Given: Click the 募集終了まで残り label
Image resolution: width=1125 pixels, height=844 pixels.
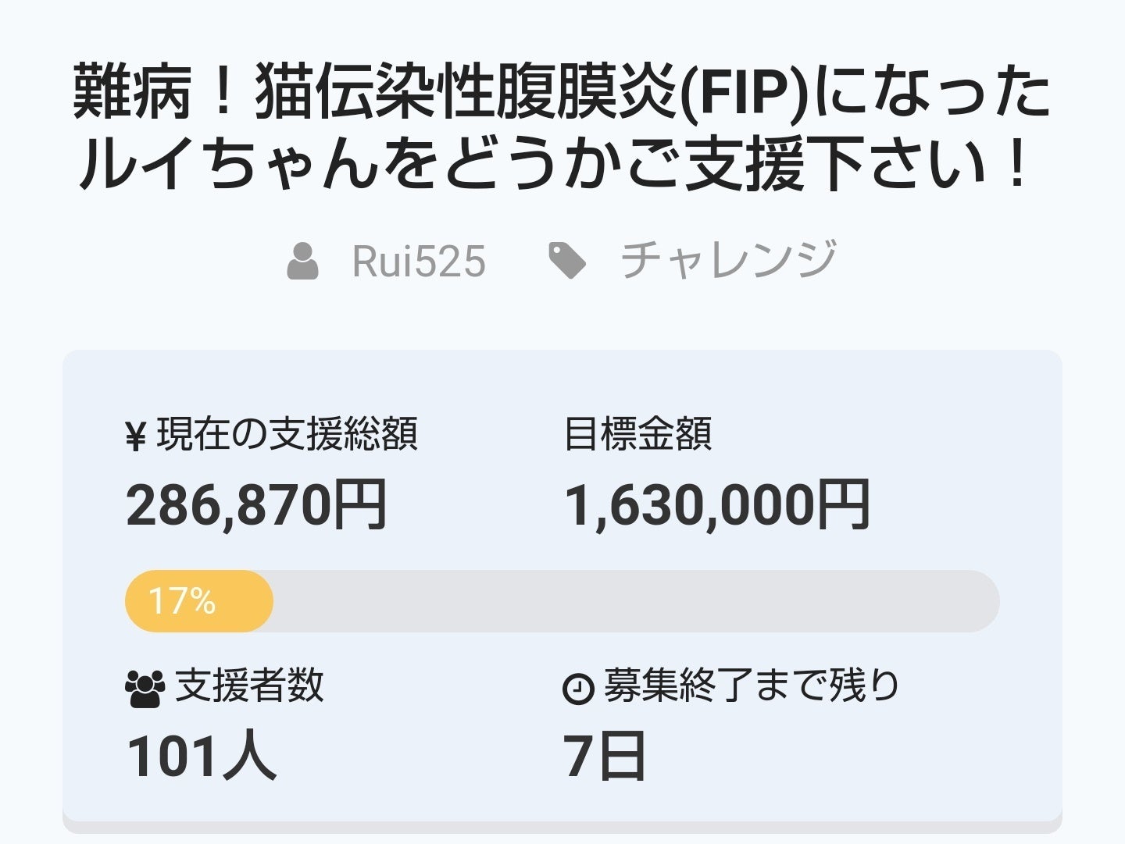Looking at the screenshot, I should click(752, 686).
